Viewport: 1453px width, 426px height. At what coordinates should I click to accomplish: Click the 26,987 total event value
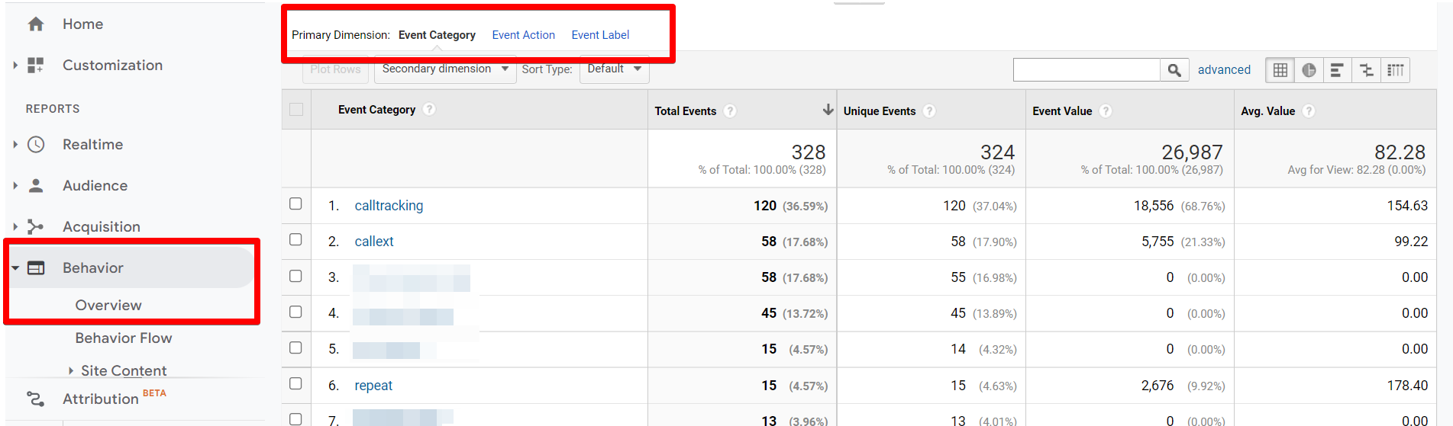tap(1192, 152)
